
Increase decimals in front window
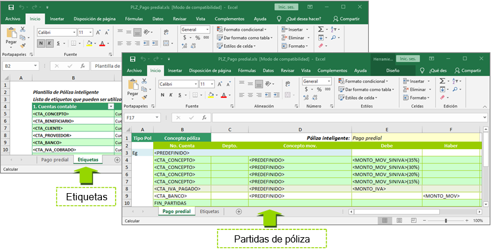[306, 97]
